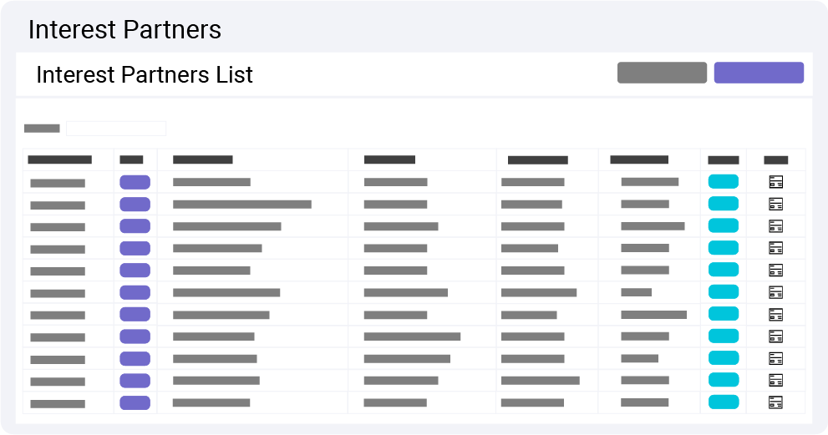Open the details icon in the fourth row
Viewport: 828px width, 435px height.
(775, 248)
